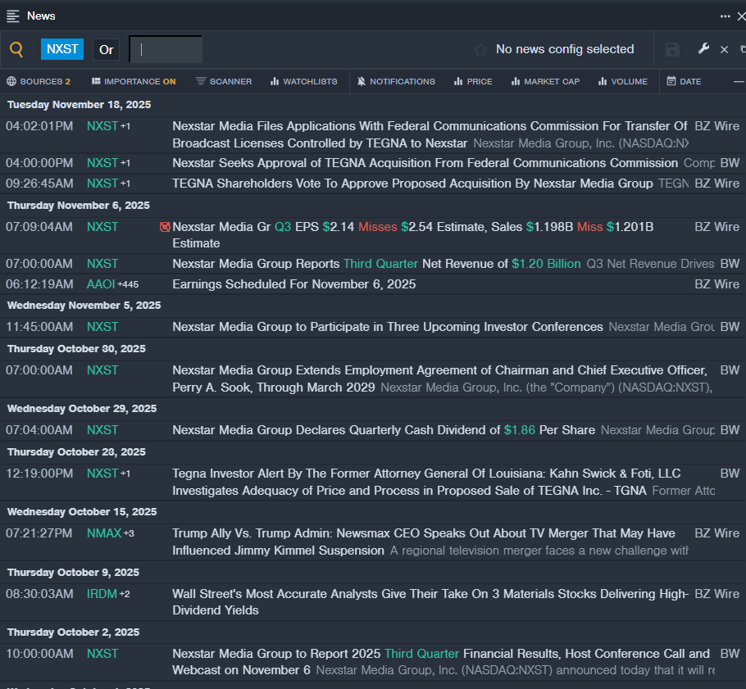The image size is (746, 689).
Task: Open the Scanner filter
Action: pos(224,81)
